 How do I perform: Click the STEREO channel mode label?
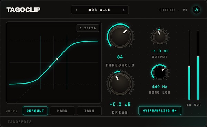point(167,10)
